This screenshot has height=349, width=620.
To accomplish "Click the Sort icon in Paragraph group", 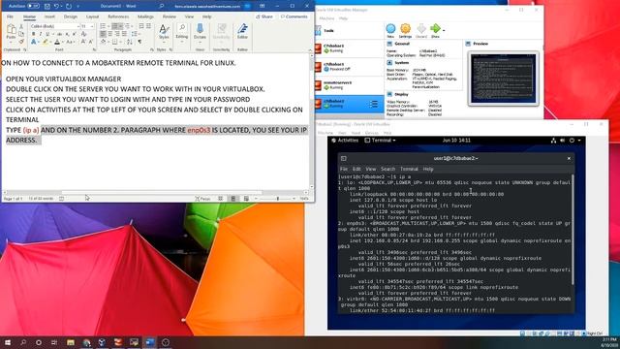I will (x=130, y=42).
